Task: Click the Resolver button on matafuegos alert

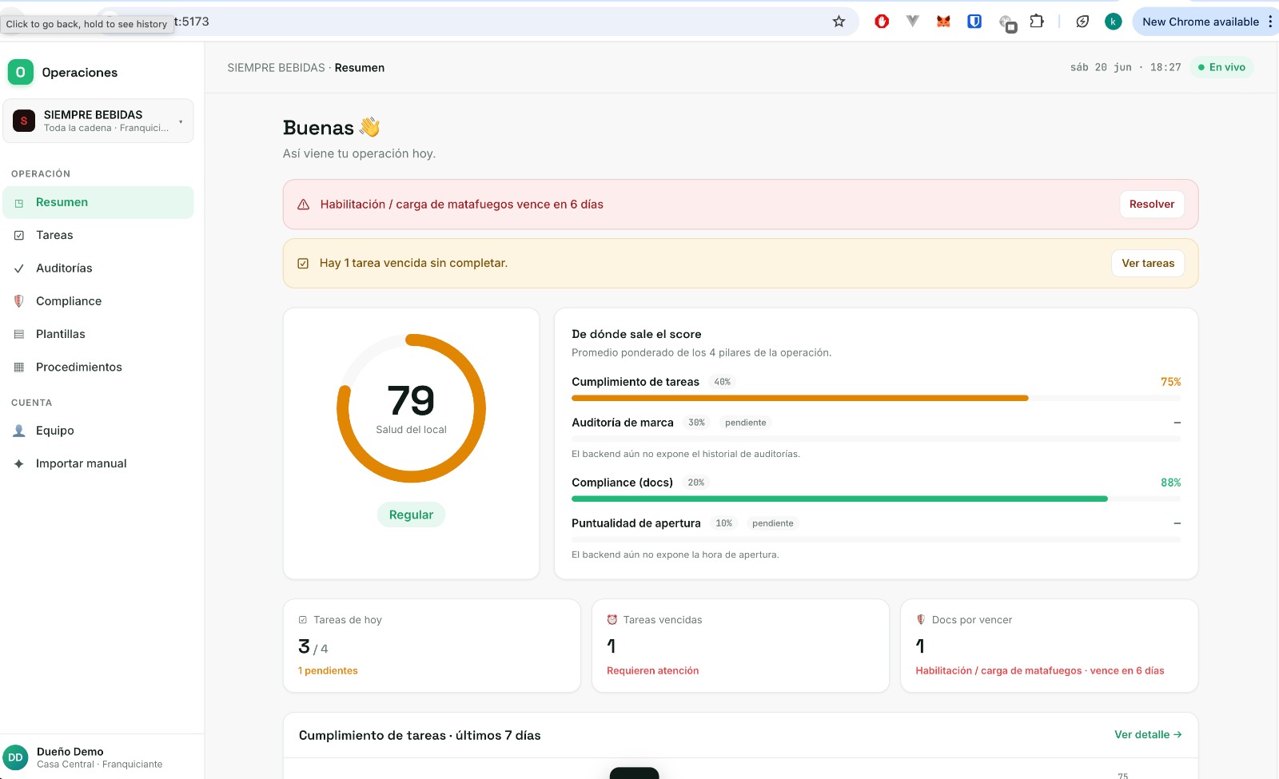Action: 1151,205
